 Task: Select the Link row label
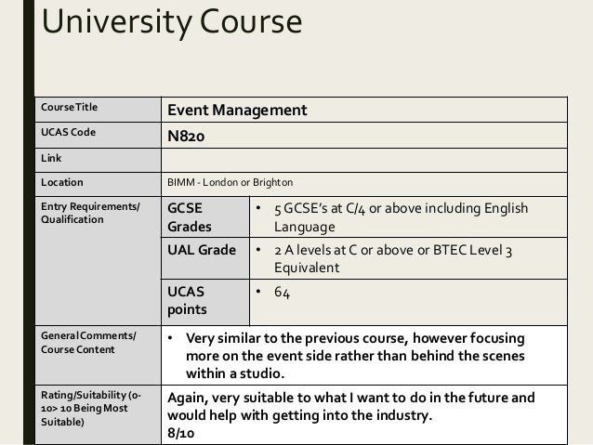click(98, 161)
